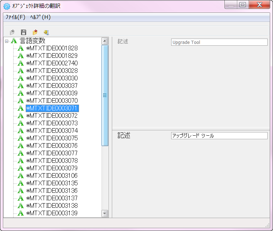Select tree item *MTXTIDE0003030

[52, 78]
